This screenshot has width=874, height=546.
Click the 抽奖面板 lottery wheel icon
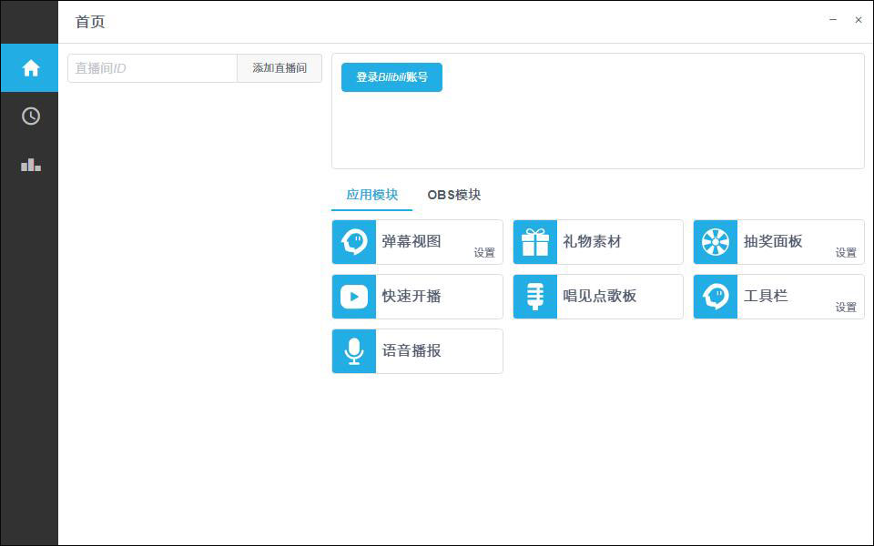click(716, 242)
